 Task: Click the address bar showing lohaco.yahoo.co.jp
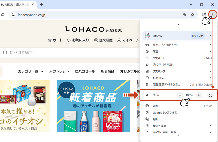[103, 15]
